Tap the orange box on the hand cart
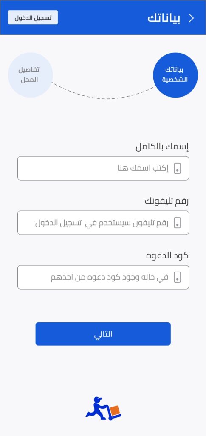The height and width of the screenshot is (436, 206). (115, 410)
